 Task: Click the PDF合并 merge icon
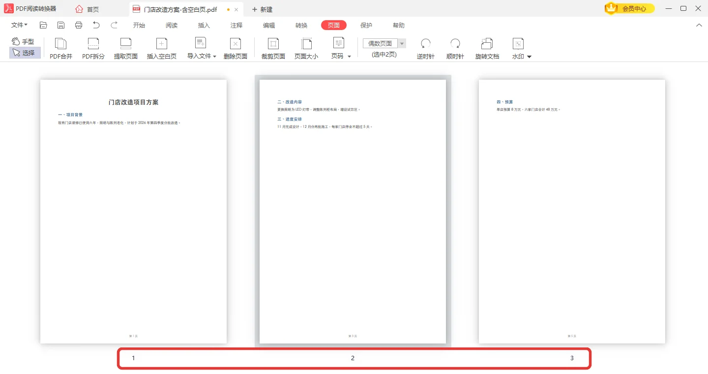point(61,44)
